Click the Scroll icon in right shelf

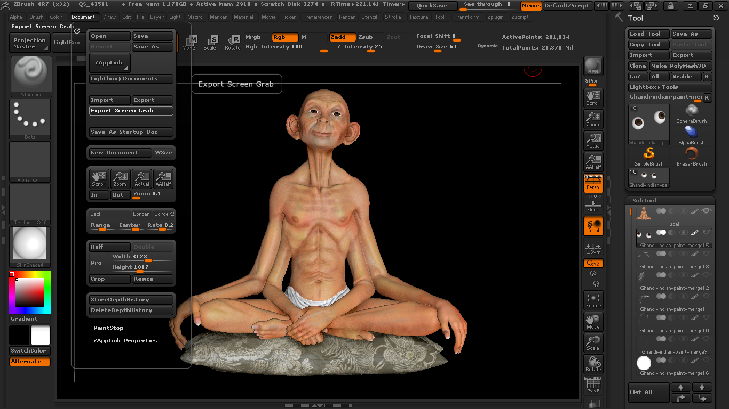coord(593,97)
